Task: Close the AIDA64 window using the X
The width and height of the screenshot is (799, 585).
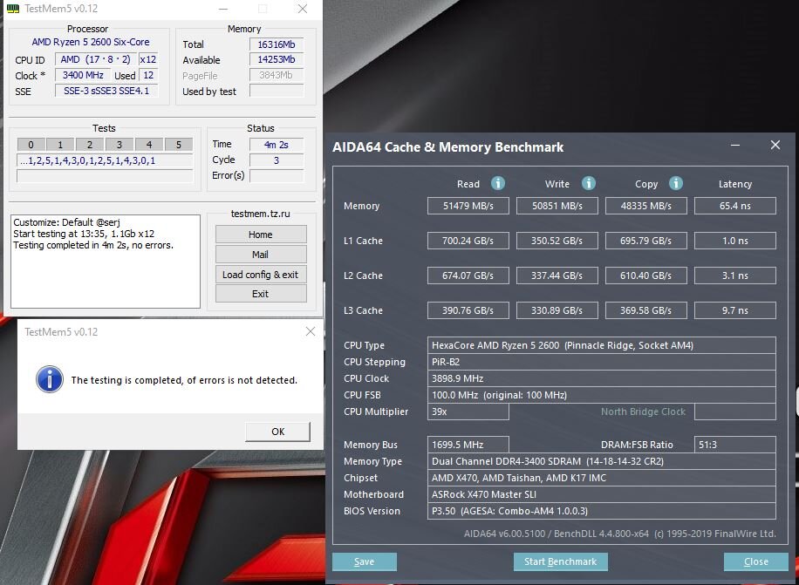Action: click(x=775, y=145)
